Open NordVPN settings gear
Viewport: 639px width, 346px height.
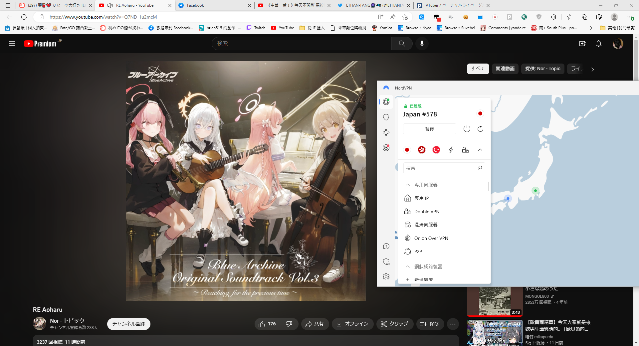[386, 277]
